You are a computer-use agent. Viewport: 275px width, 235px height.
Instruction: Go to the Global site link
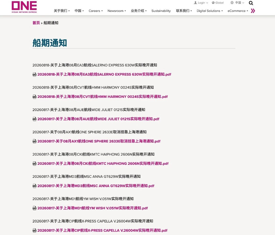click(218, 3)
